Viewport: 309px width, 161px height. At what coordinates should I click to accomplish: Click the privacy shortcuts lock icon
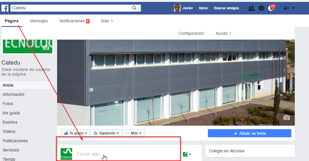(286, 8)
